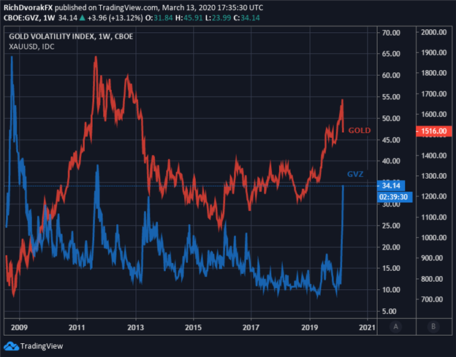
Task: Click the gold price label 1516.00
Action: [433, 131]
